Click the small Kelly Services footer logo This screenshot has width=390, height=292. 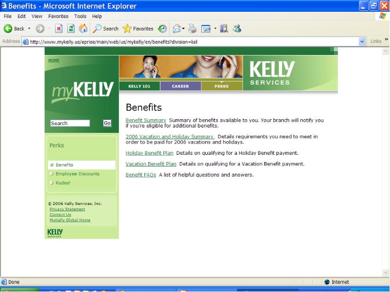click(55, 233)
